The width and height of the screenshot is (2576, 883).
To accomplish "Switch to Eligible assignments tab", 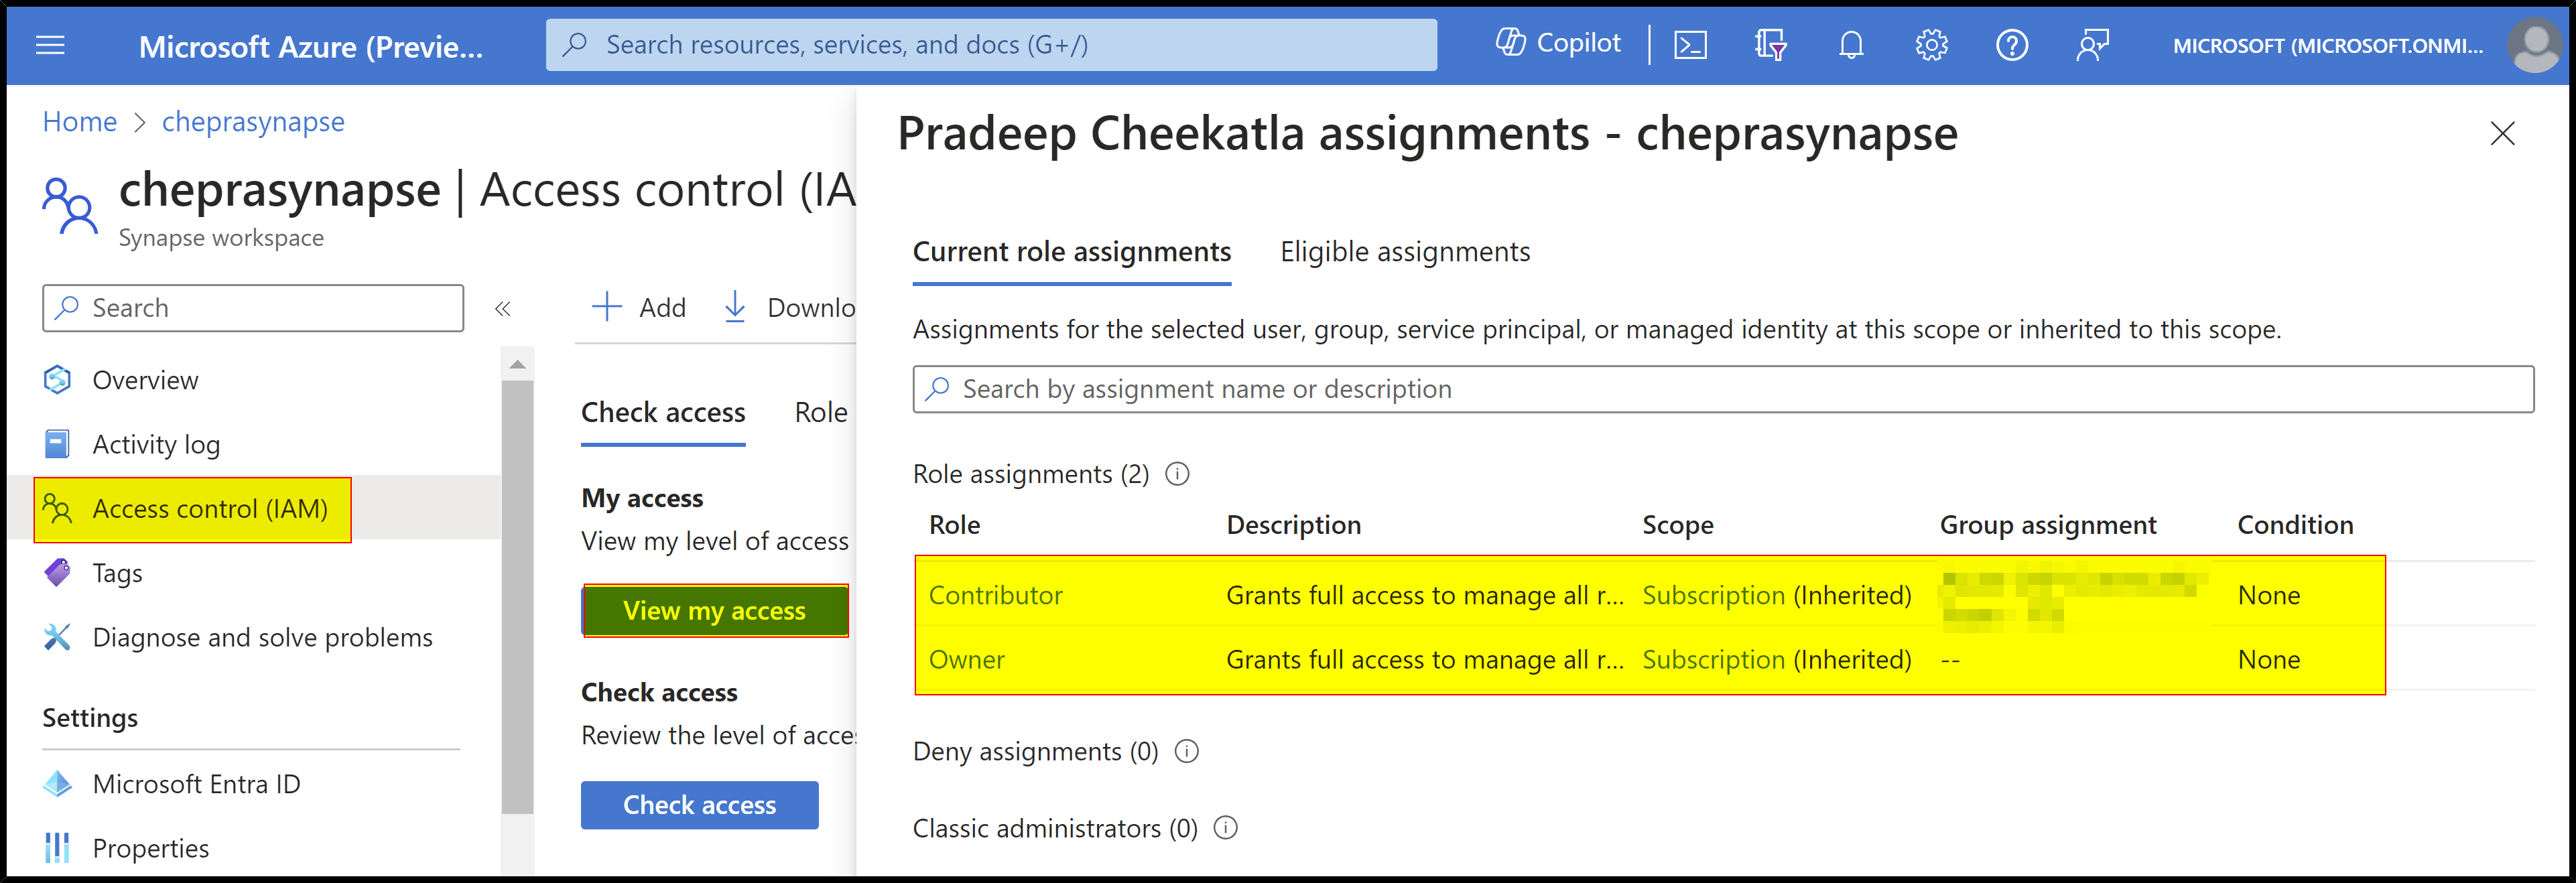I will [x=1404, y=252].
